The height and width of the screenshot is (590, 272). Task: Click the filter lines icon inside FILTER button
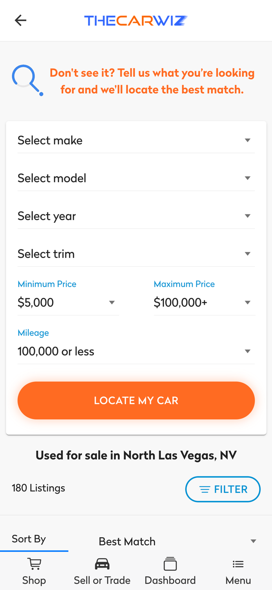[x=204, y=489]
